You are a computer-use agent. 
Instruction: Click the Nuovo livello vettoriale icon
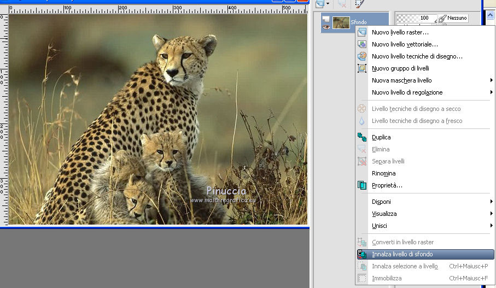click(x=361, y=44)
